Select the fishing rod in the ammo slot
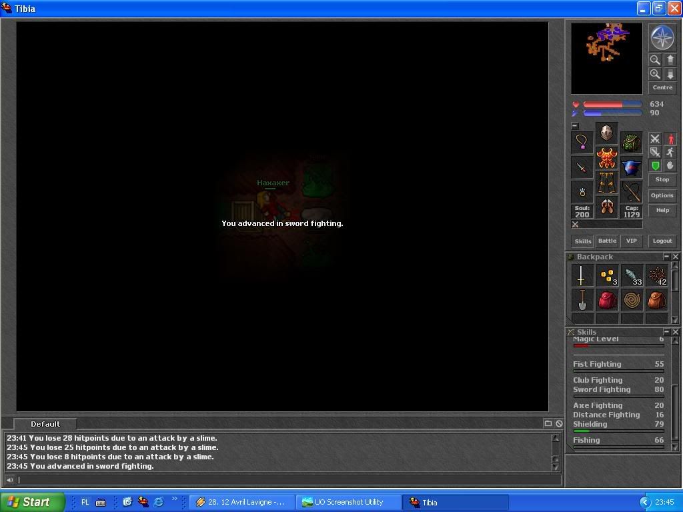The height and width of the screenshot is (512, 683). 631,192
